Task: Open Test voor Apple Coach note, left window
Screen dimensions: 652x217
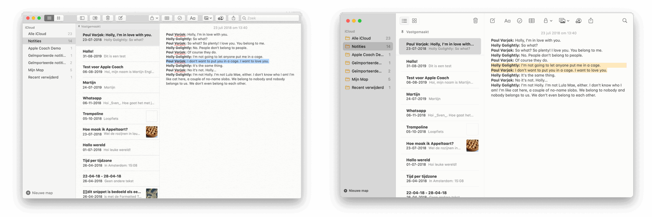Action: coord(117,69)
